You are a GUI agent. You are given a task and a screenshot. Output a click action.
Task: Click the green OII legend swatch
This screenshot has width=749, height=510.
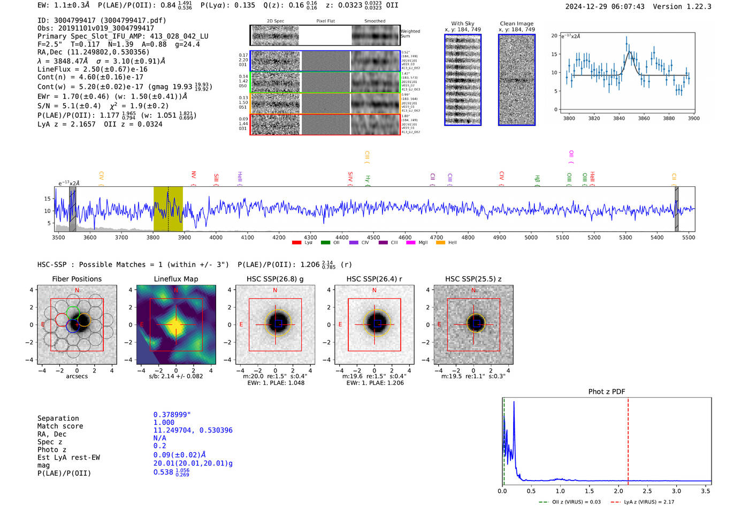(325, 242)
